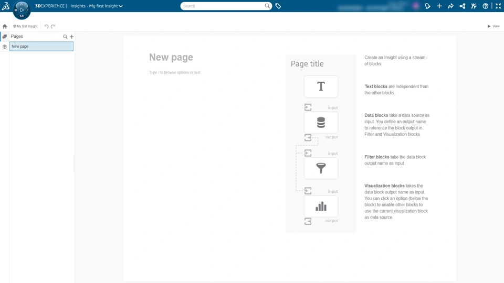Click the Text blocks description text

click(x=396, y=90)
